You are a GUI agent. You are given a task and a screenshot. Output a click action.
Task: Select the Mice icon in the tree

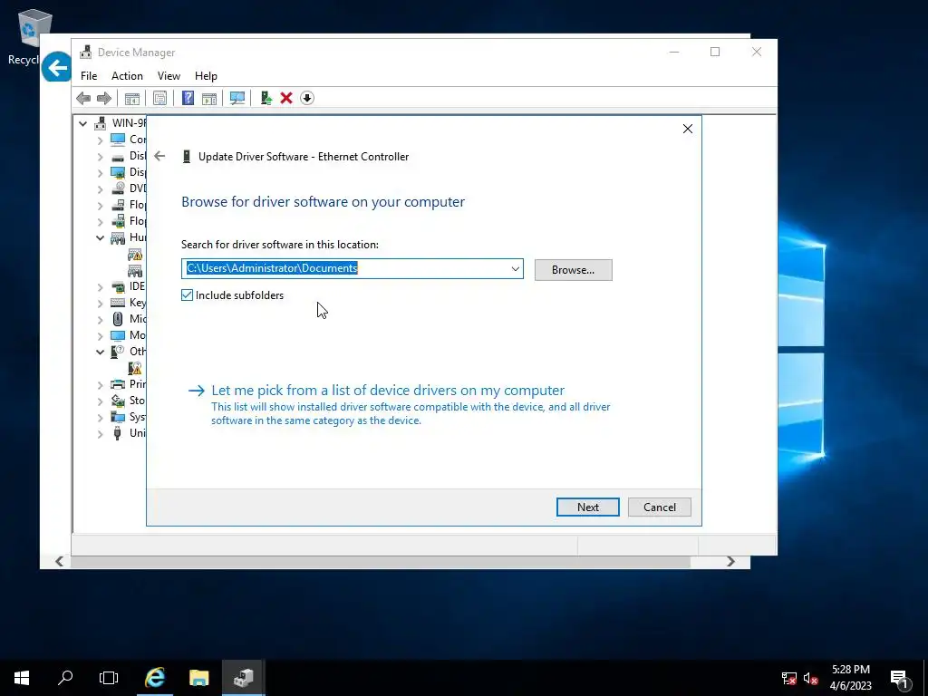click(x=118, y=319)
